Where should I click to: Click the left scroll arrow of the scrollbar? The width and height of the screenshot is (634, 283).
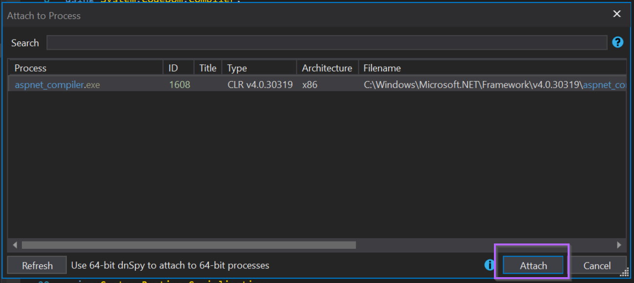coord(15,245)
